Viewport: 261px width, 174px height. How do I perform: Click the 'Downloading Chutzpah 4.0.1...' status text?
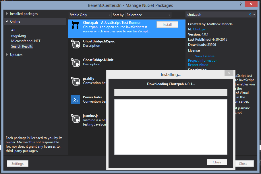(x=171, y=84)
